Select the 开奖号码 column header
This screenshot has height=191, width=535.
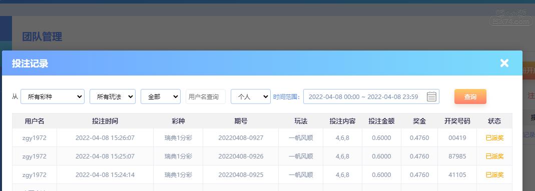[457, 121]
